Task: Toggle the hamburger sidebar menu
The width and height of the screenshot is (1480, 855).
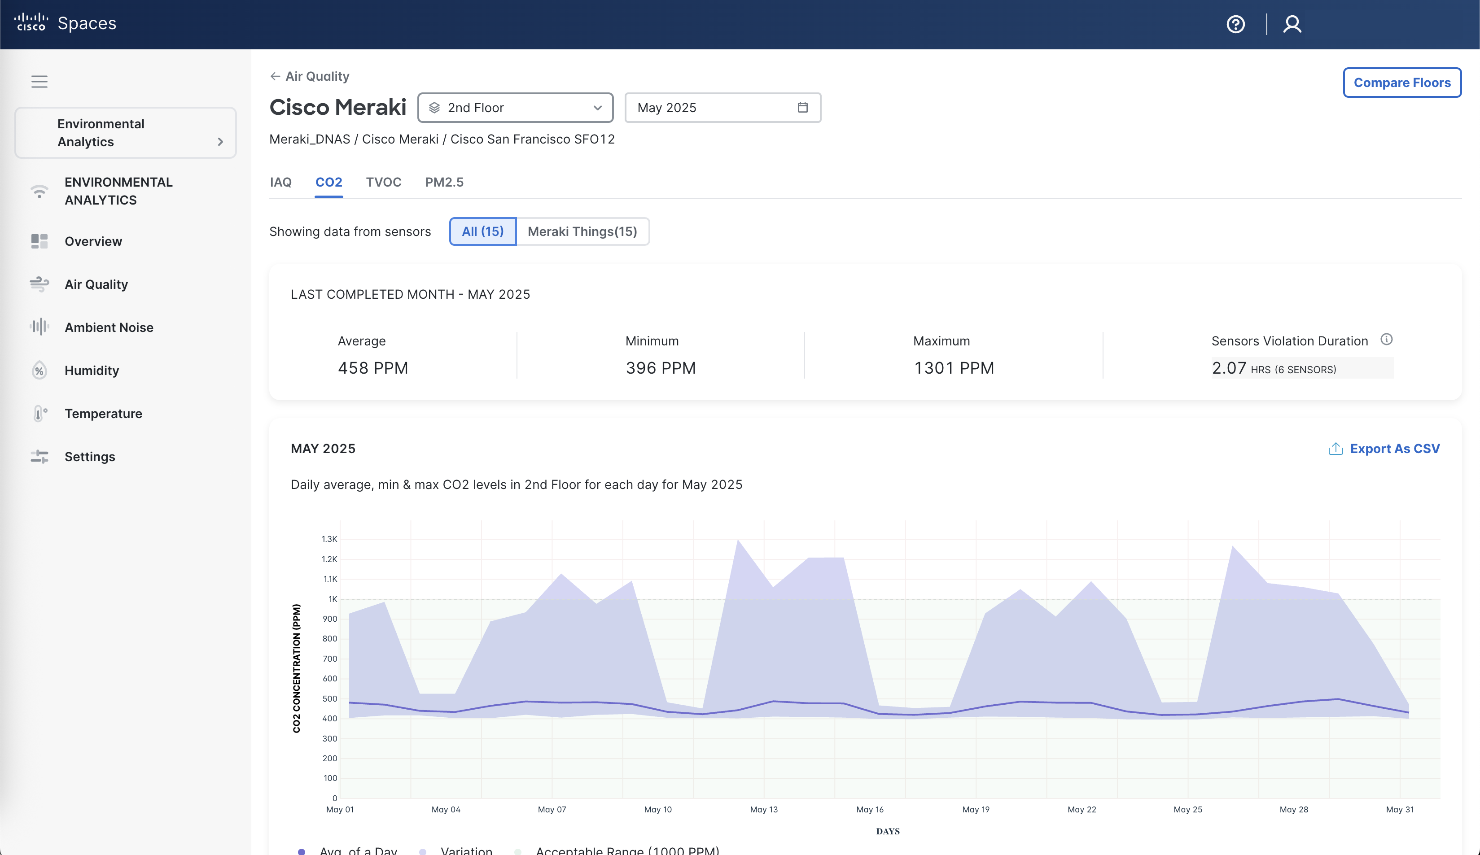Action: click(x=39, y=82)
